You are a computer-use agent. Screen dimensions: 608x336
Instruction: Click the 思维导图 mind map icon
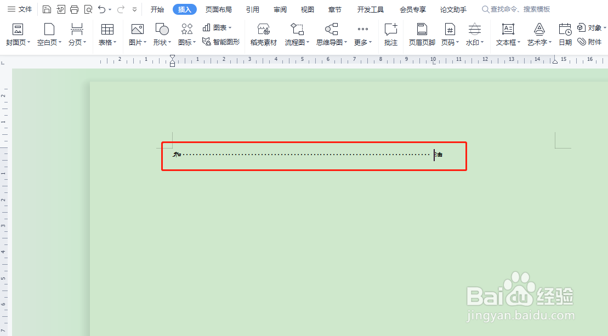pos(332,30)
